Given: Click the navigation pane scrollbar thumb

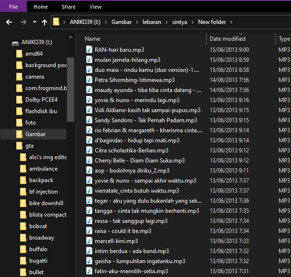Looking at the screenshot, I should [x=70, y=90].
